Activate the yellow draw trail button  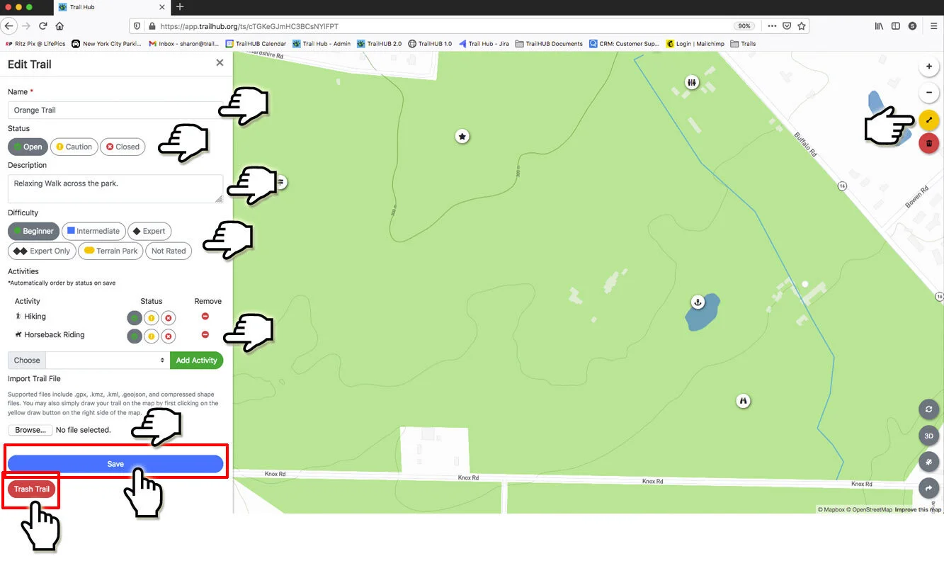point(928,120)
